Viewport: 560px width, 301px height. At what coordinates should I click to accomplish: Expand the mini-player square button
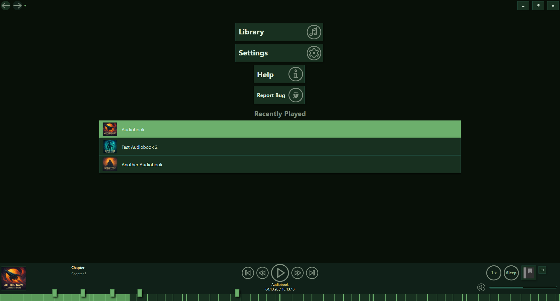click(542, 270)
